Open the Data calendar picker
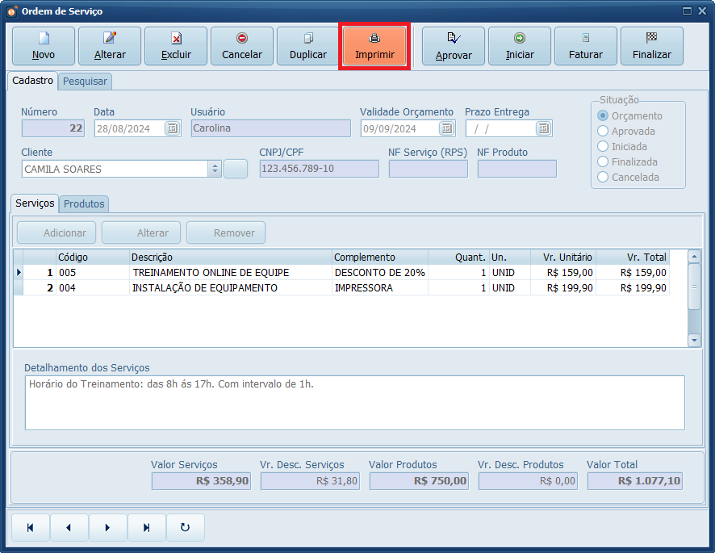 [172, 128]
